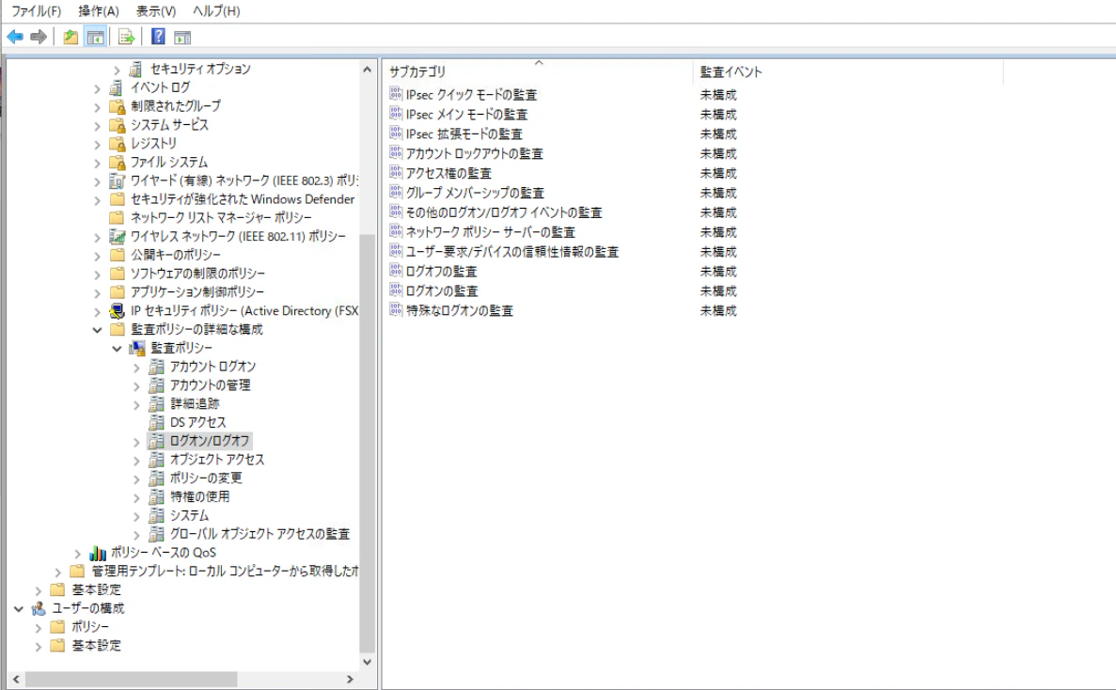Click the IP セキュリティ ポリシー tree icon
Image resolution: width=1116 pixels, height=690 pixels.
[x=118, y=311]
